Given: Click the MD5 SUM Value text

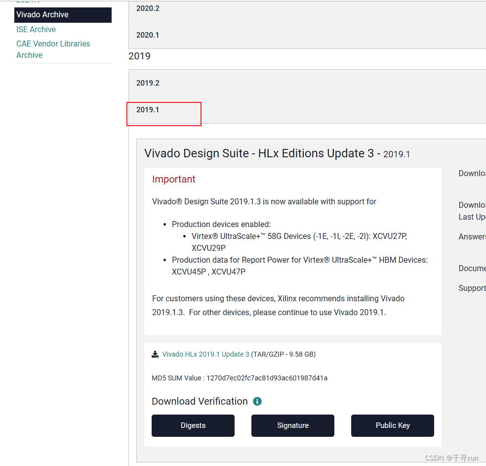Looking at the screenshot, I should click(x=240, y=378).
